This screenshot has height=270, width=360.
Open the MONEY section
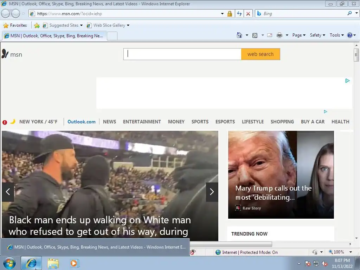[176, 122]
